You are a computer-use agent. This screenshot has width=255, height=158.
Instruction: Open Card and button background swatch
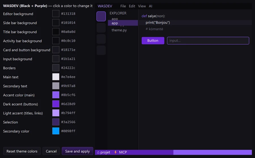tap(56, 50)
